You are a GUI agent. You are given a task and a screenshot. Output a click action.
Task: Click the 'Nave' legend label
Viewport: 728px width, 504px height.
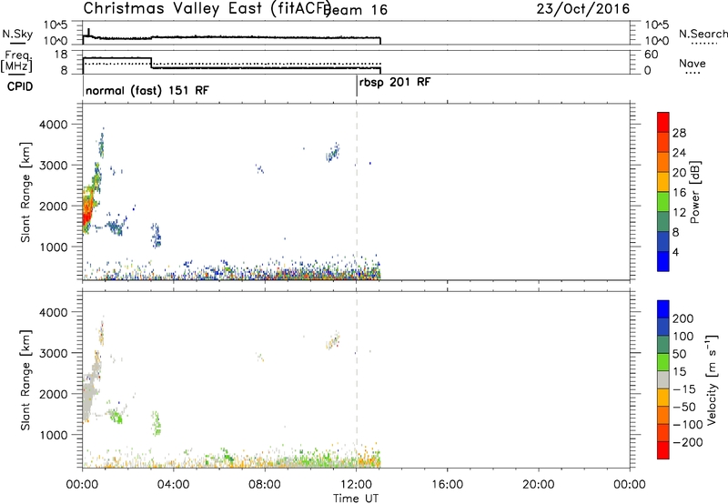pos(692,64)
